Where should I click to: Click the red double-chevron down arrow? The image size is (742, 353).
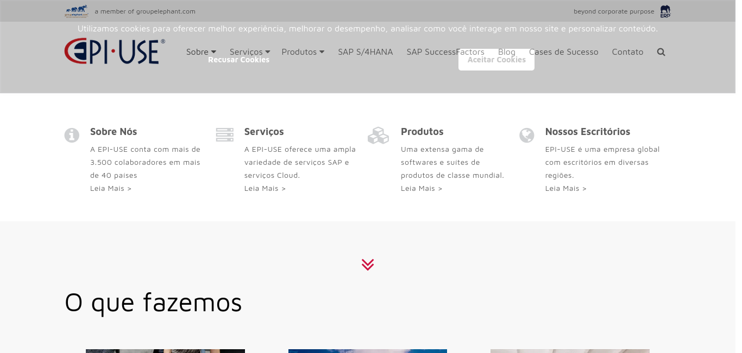(x=368, y=265)
